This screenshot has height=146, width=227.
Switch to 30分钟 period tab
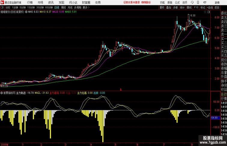pos(40,7)
